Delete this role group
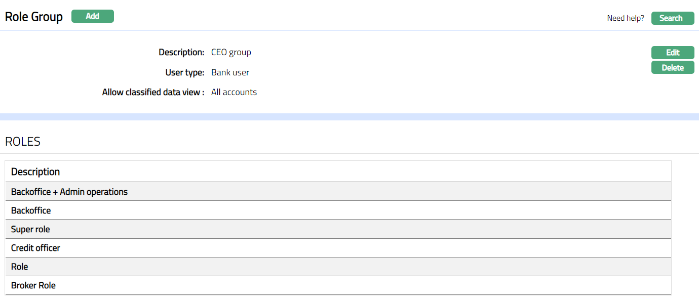The height and width of the screenshot is (301, 699). click(x=673, y=68)
